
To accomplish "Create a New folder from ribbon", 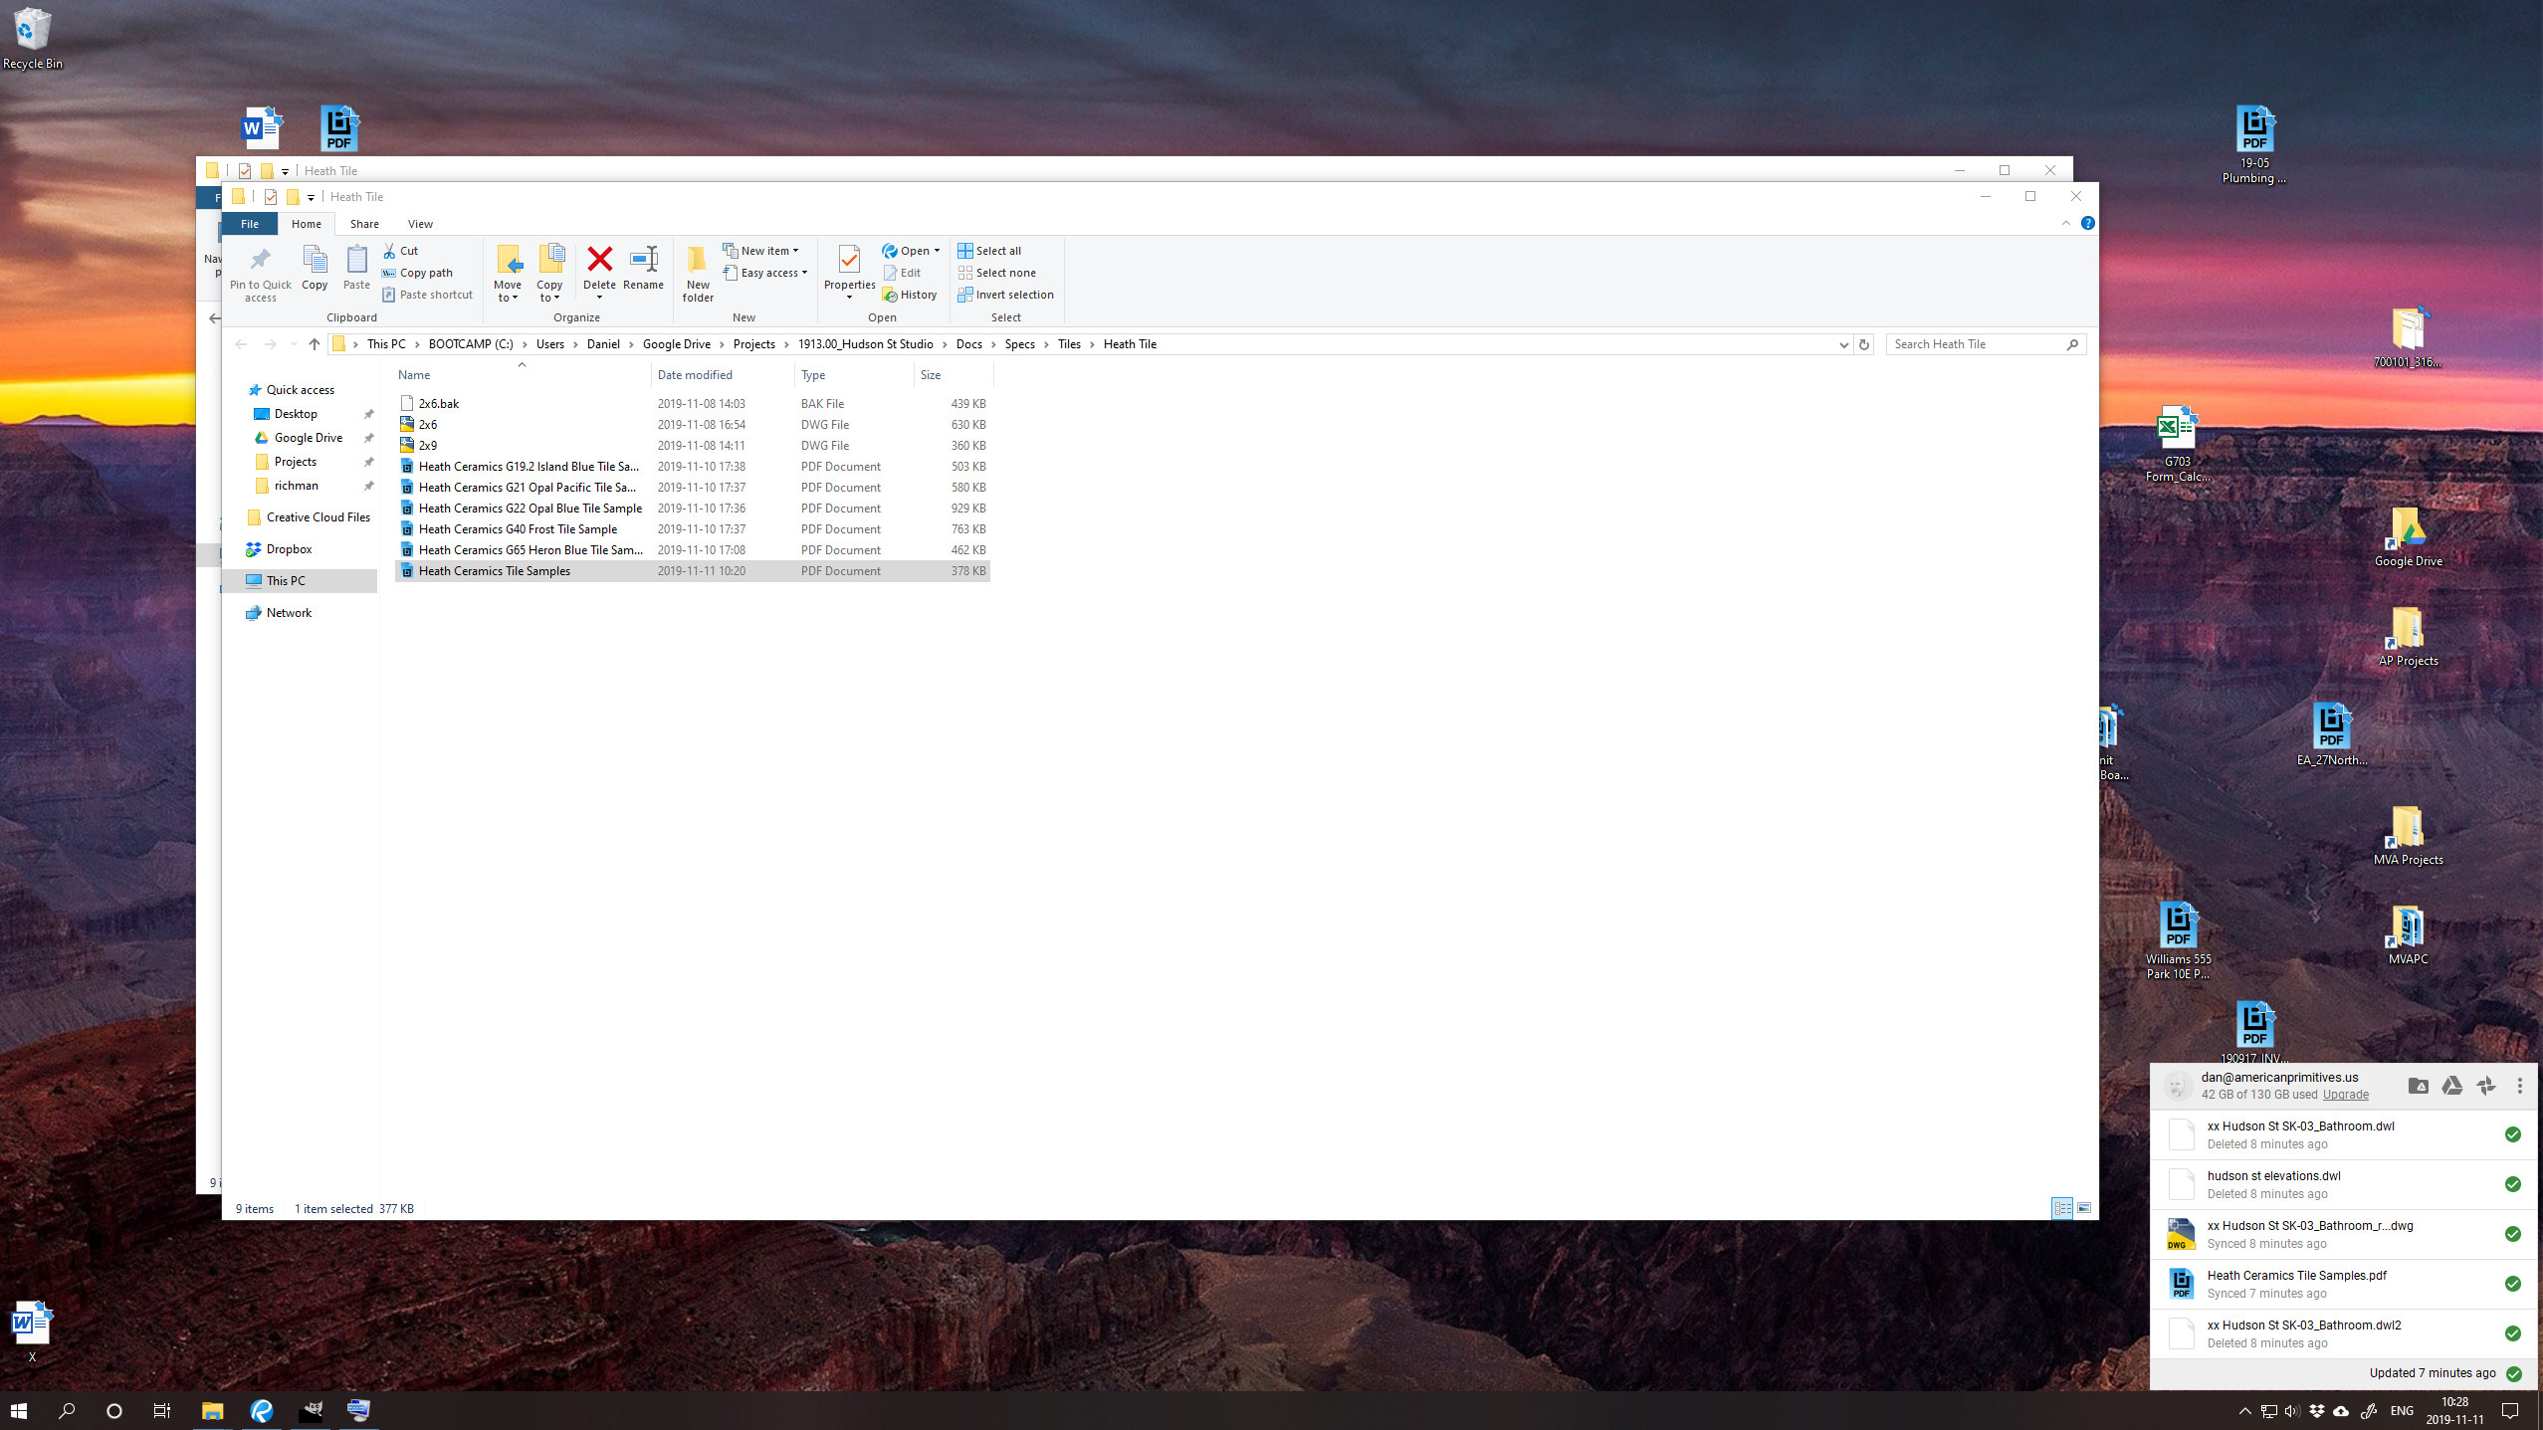I will click(x=698, y=274).
